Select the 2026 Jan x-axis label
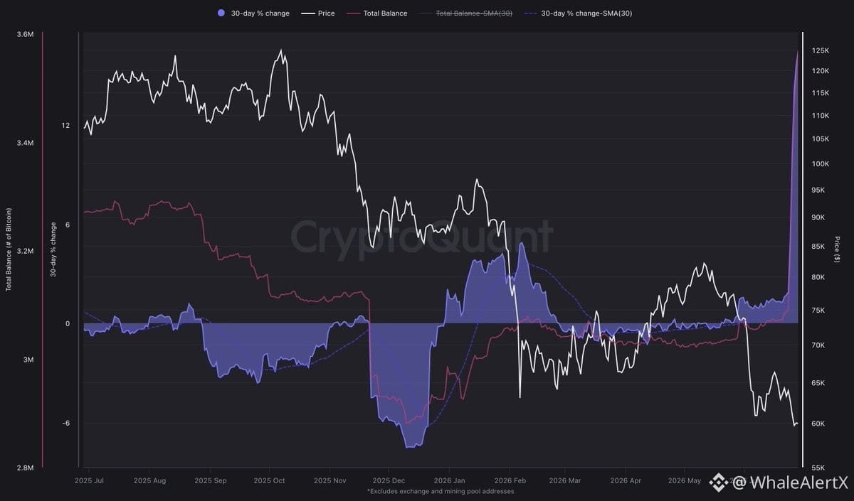Image resolution: width=854 pixels, height=501 pixels. [x=448, y=481]
